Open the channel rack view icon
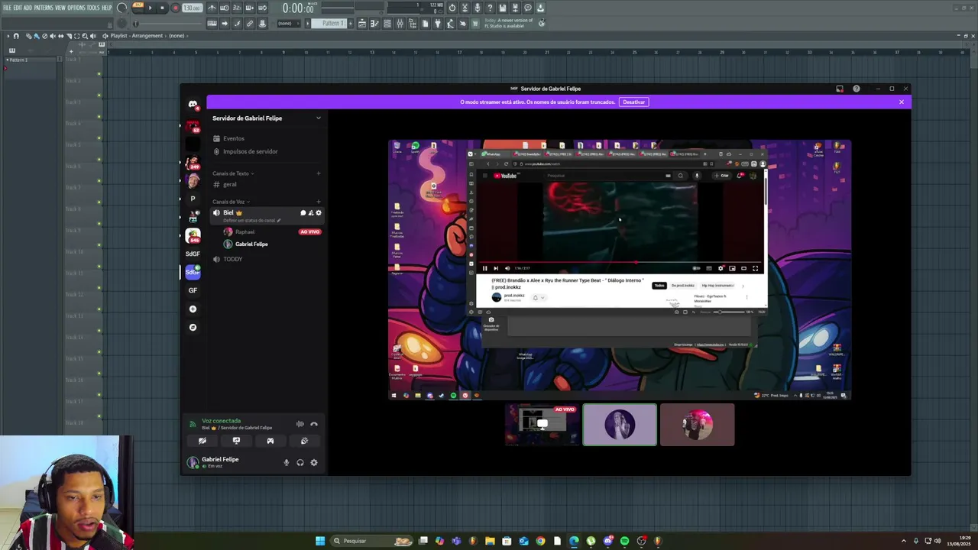Image resolution: width=978 pixels, height=550 pixels. click(x=387, y=24)
